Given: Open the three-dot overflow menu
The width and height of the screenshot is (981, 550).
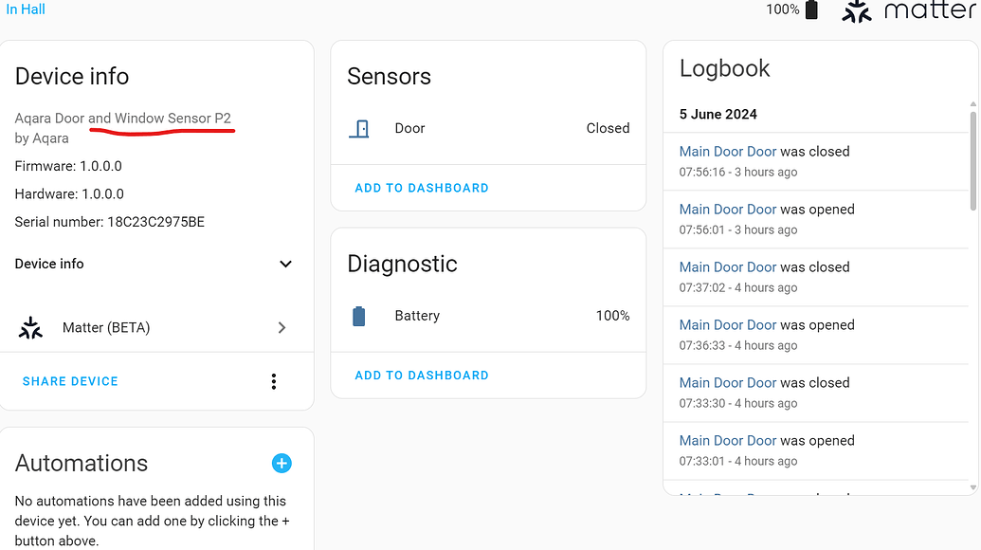Looking at the screenshot, I should pyautogui.click(x=273, y=380).
